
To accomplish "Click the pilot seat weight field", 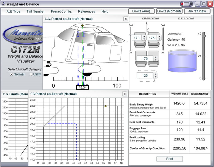I will tap(137, 38).
